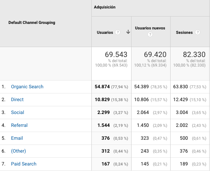The width and height of the screenshot is (210, 171).
Task: Select Organic Search sessions 63.830
Action: [x=181, y=87]
